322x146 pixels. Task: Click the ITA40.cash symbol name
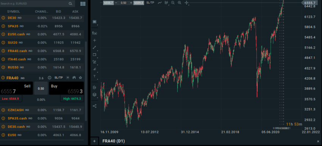[x=17, y=59]
